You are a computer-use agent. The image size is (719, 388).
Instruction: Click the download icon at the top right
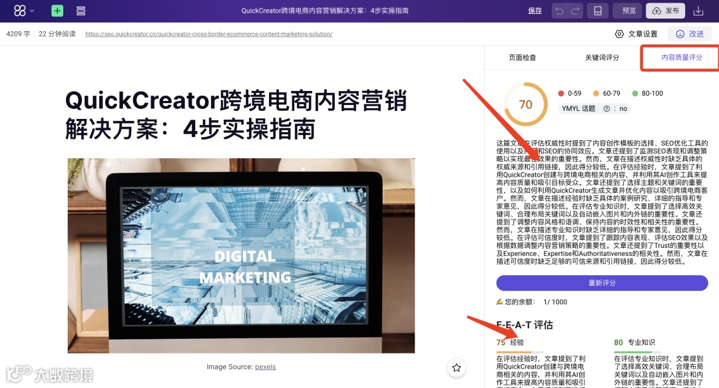pos(699,11)
